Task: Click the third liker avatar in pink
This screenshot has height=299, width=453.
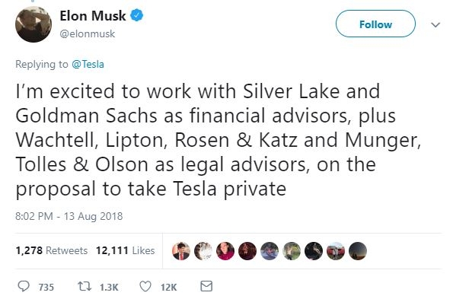Action: tap(225, 251)
